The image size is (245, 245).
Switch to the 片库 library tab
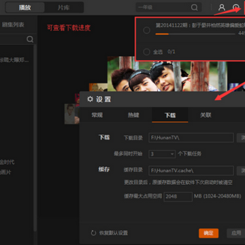coord(63,7)
